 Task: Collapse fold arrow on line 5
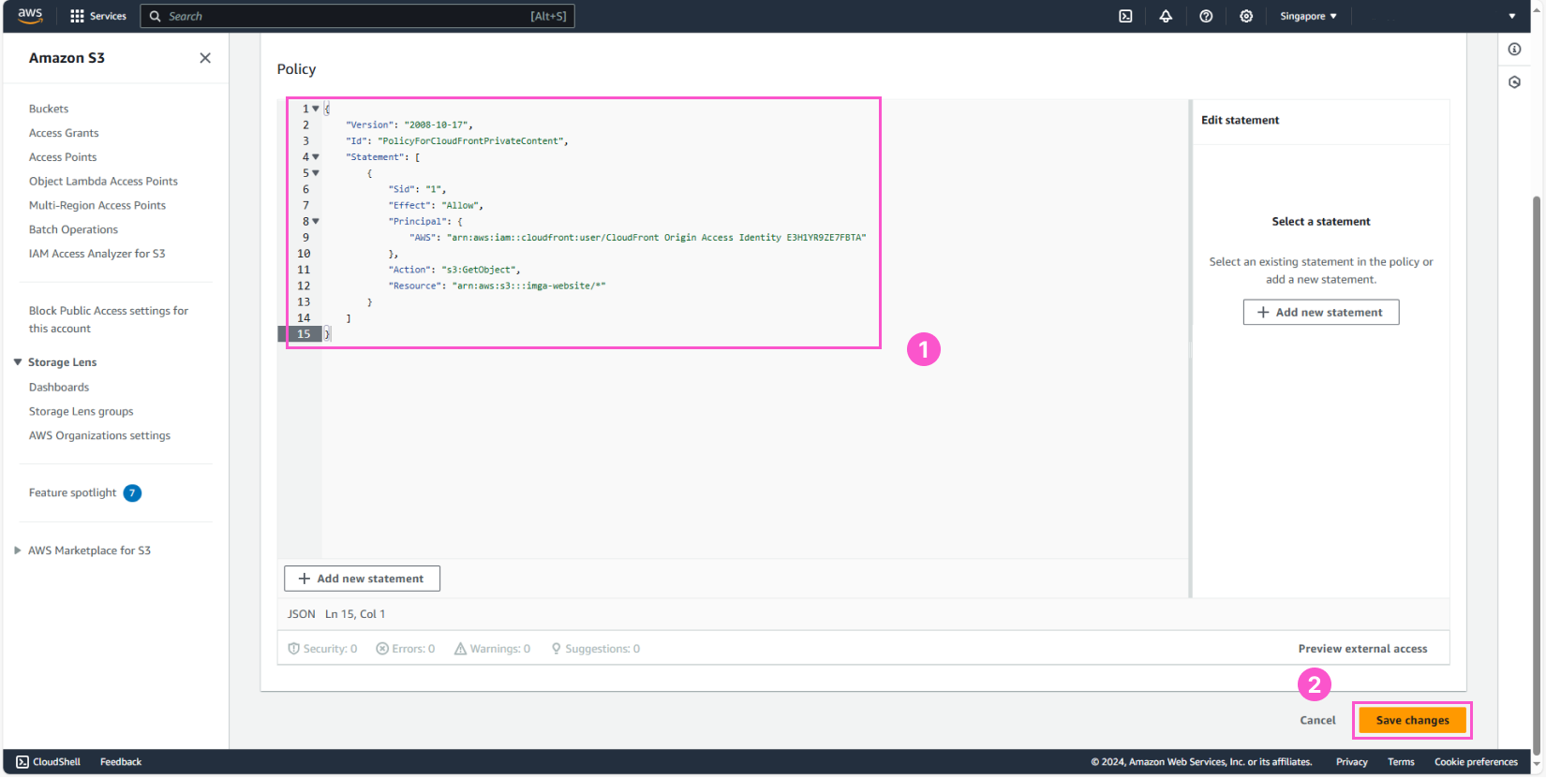coord(316,173)
